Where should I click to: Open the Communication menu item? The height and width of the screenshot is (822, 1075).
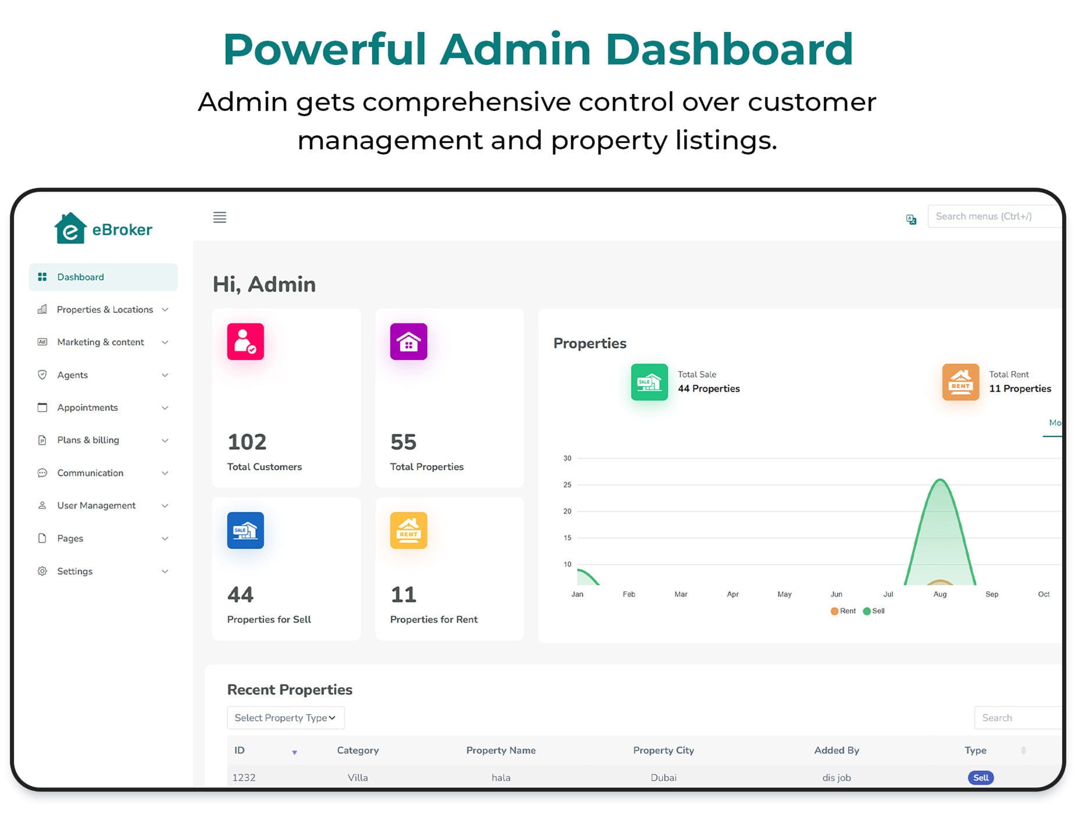click(x=90, y=473)
